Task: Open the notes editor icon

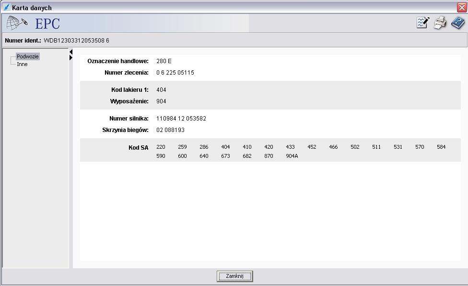Action: [x=422, y=23]
